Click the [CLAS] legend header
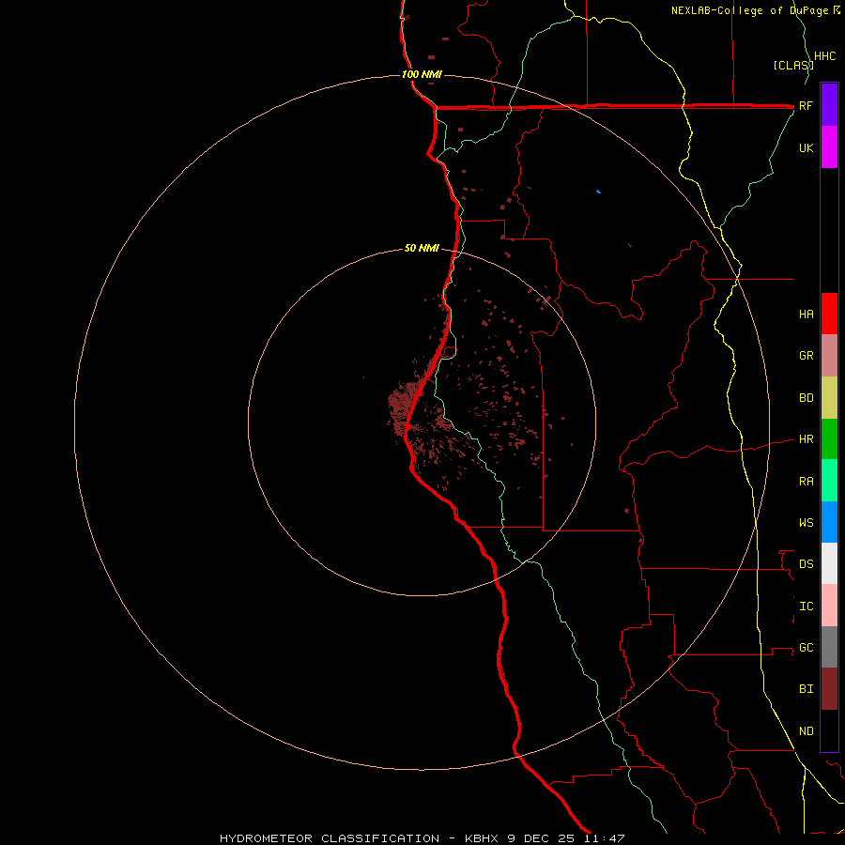The width and height of the screenshot is (845, 845). tap(793, 65)
